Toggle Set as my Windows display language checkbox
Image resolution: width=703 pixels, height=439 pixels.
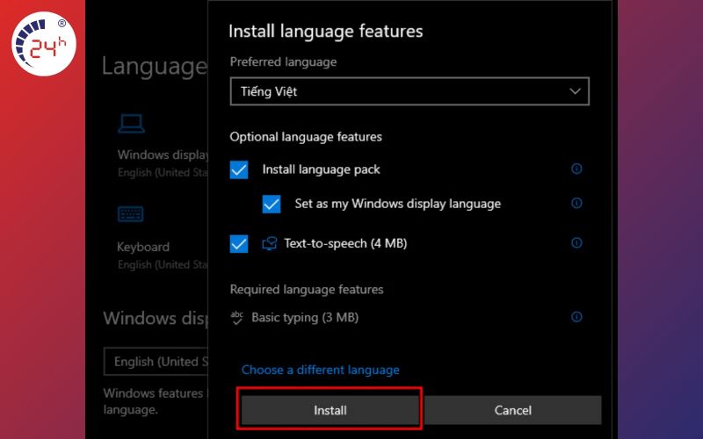(x=272, y=204)
